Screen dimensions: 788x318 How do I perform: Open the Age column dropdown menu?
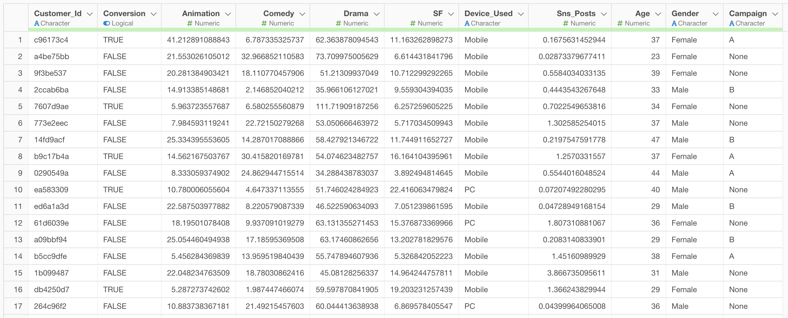click(x=658, y=14)
